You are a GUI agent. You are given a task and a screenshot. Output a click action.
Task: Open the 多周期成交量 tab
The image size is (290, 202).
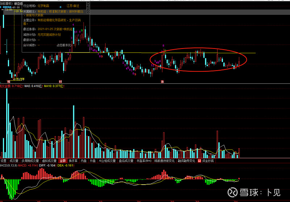click(29, 160)
